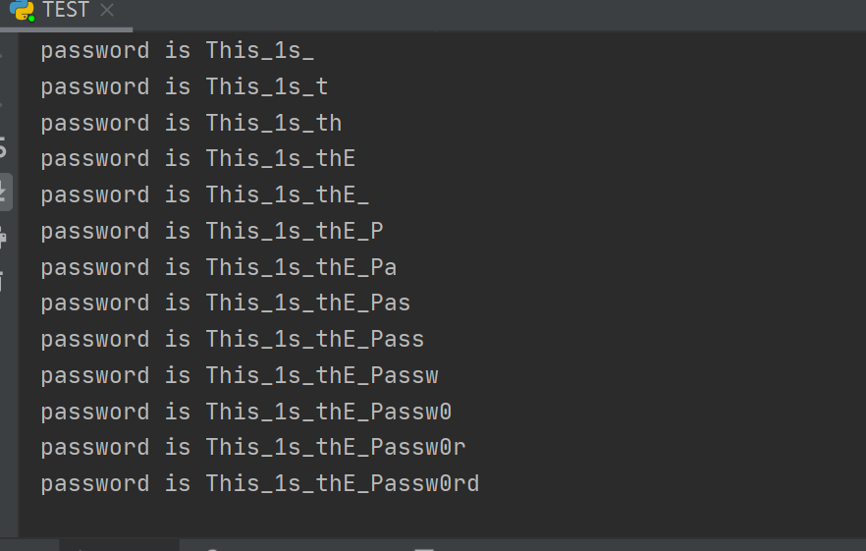Screen dimensions: 866x551
Task: Toggle the scroll-to-end console button
Action: click(4, 192)
